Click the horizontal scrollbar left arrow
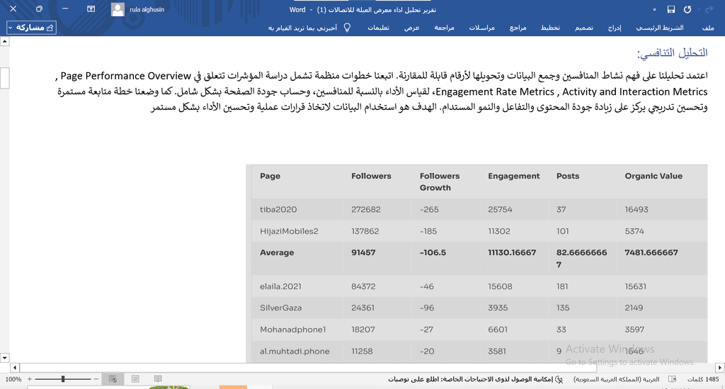Screen dimensions: 725x389 tap(15, 367)
